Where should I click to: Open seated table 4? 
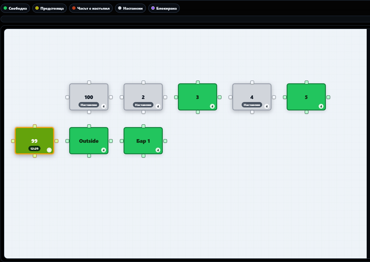(252, 97)
